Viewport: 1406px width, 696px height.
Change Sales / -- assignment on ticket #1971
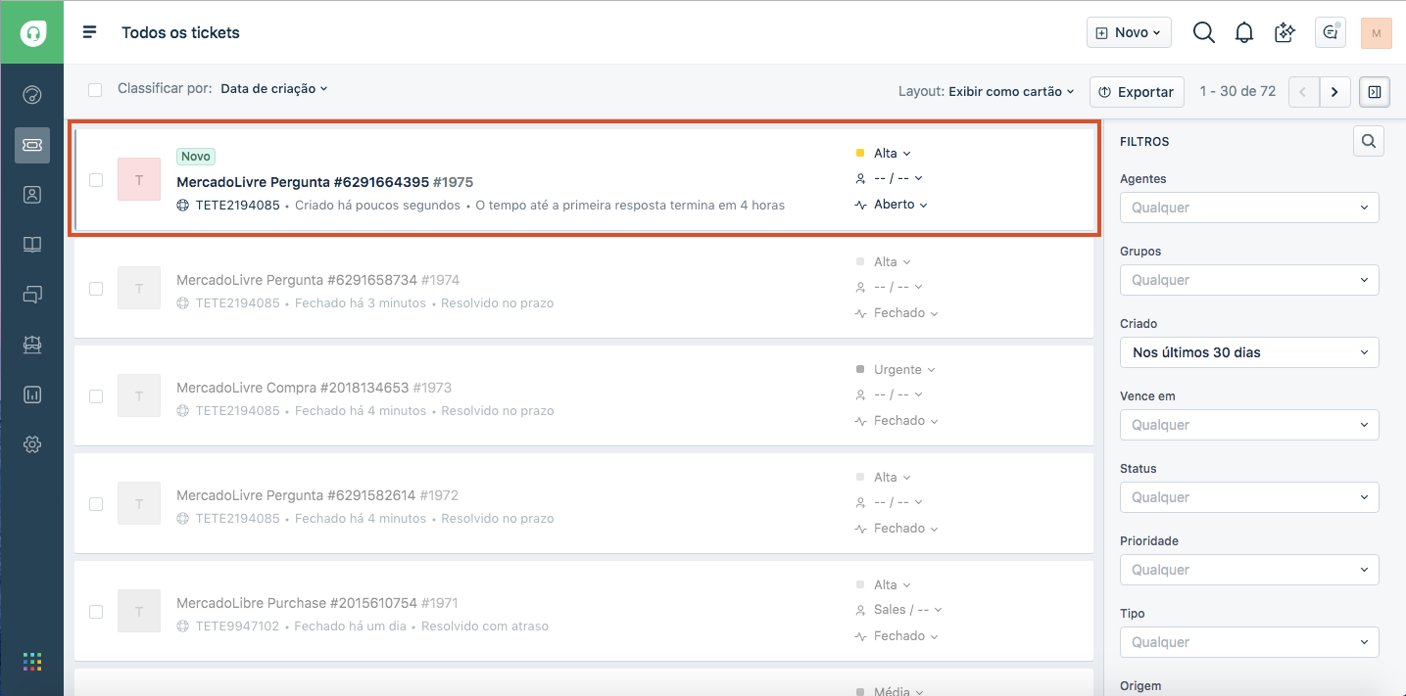tap(907, 609)
